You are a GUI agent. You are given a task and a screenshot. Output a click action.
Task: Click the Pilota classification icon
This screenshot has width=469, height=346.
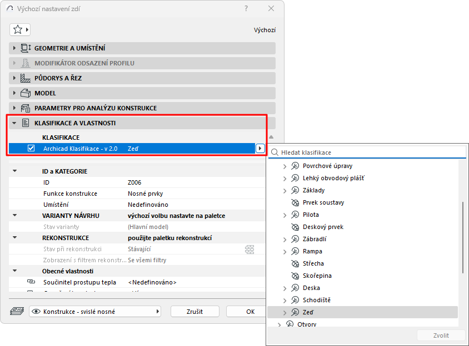(295, 215)
